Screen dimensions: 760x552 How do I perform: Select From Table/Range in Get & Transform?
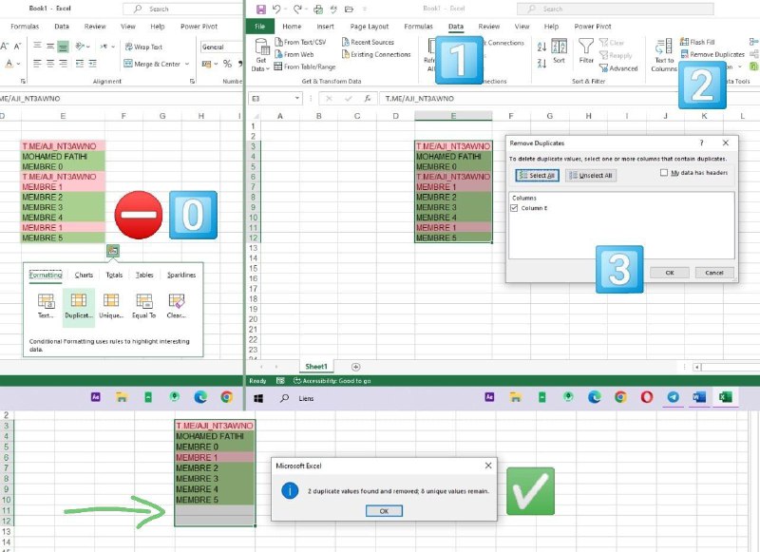click(x=305, y=67)
